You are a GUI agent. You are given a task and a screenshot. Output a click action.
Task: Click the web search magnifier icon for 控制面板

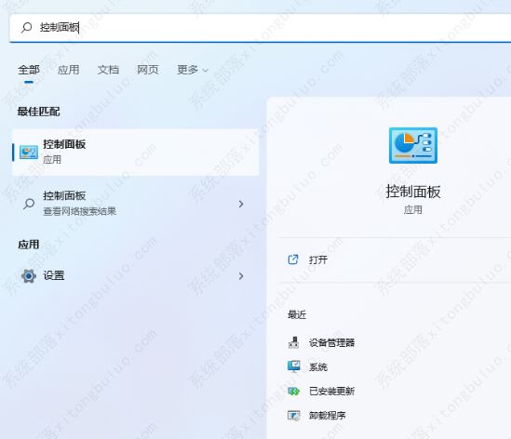(29, 204)
